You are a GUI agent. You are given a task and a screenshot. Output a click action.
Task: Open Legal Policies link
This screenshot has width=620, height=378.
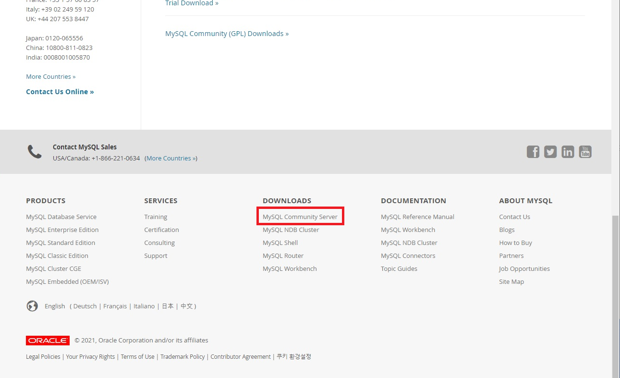pos(43,357)
